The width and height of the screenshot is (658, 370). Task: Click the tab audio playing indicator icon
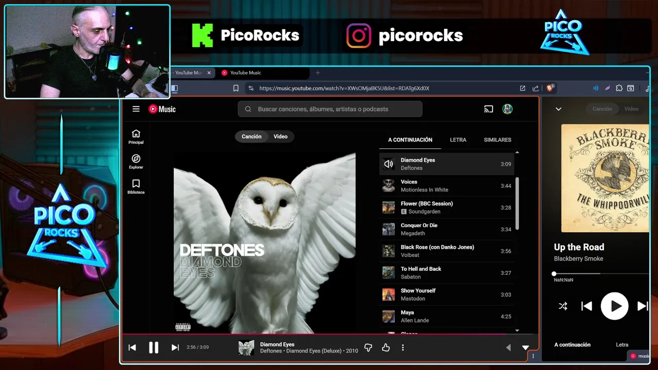[596, 88]
